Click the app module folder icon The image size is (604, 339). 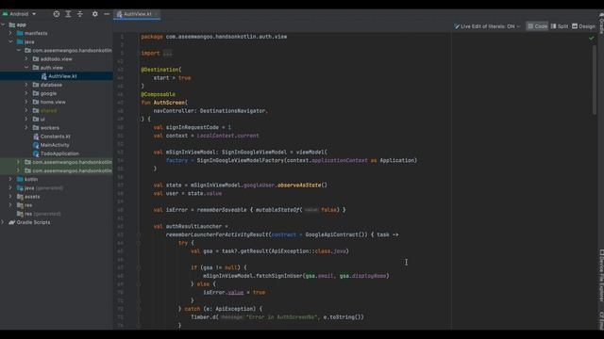click(12, 24)
